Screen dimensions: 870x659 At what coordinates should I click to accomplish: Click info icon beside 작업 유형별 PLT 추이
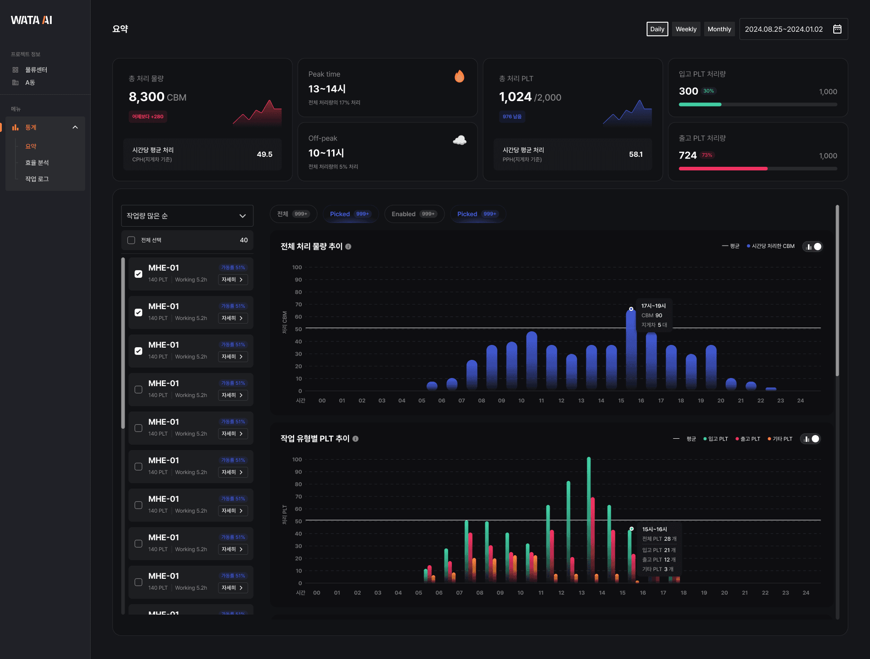(x=356, y=439)
